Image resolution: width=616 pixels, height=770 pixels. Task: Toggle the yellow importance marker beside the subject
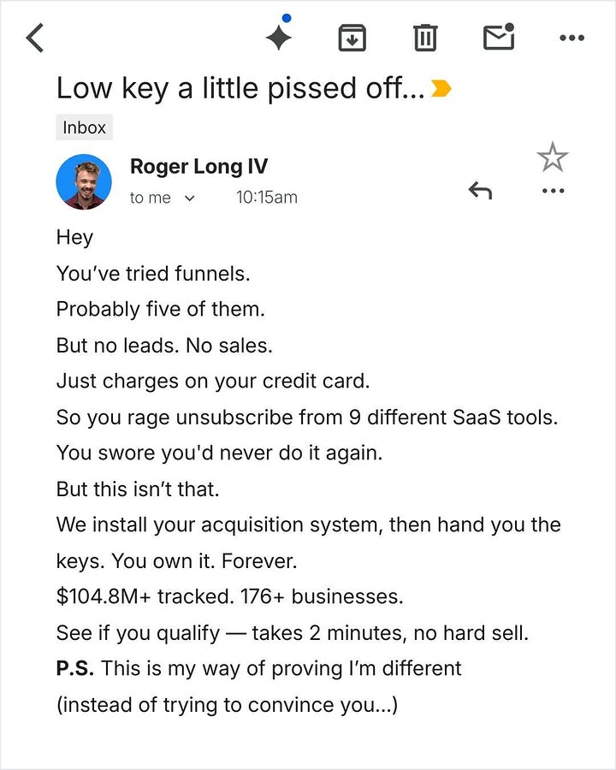441,89
